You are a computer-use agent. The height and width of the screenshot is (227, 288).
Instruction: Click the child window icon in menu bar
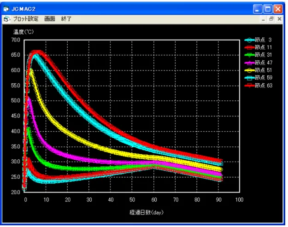point(7,19)
